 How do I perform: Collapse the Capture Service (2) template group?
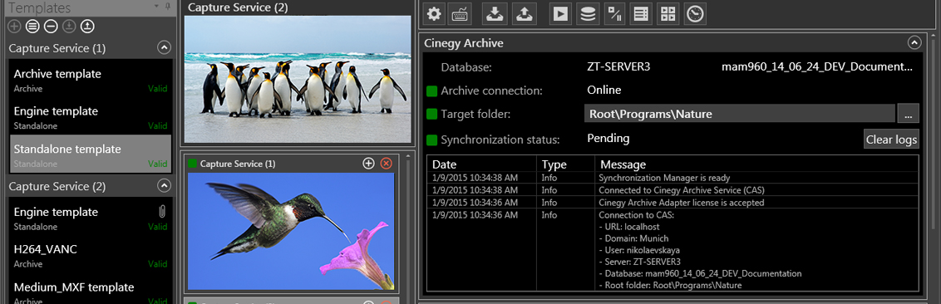[x=163, y=187]
